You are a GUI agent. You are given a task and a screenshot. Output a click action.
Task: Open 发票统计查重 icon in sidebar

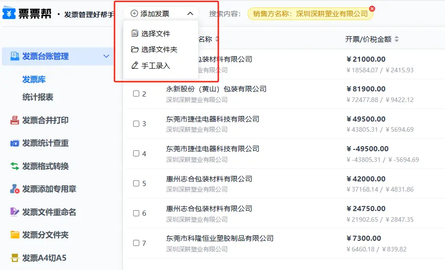[x=14, y=143]
